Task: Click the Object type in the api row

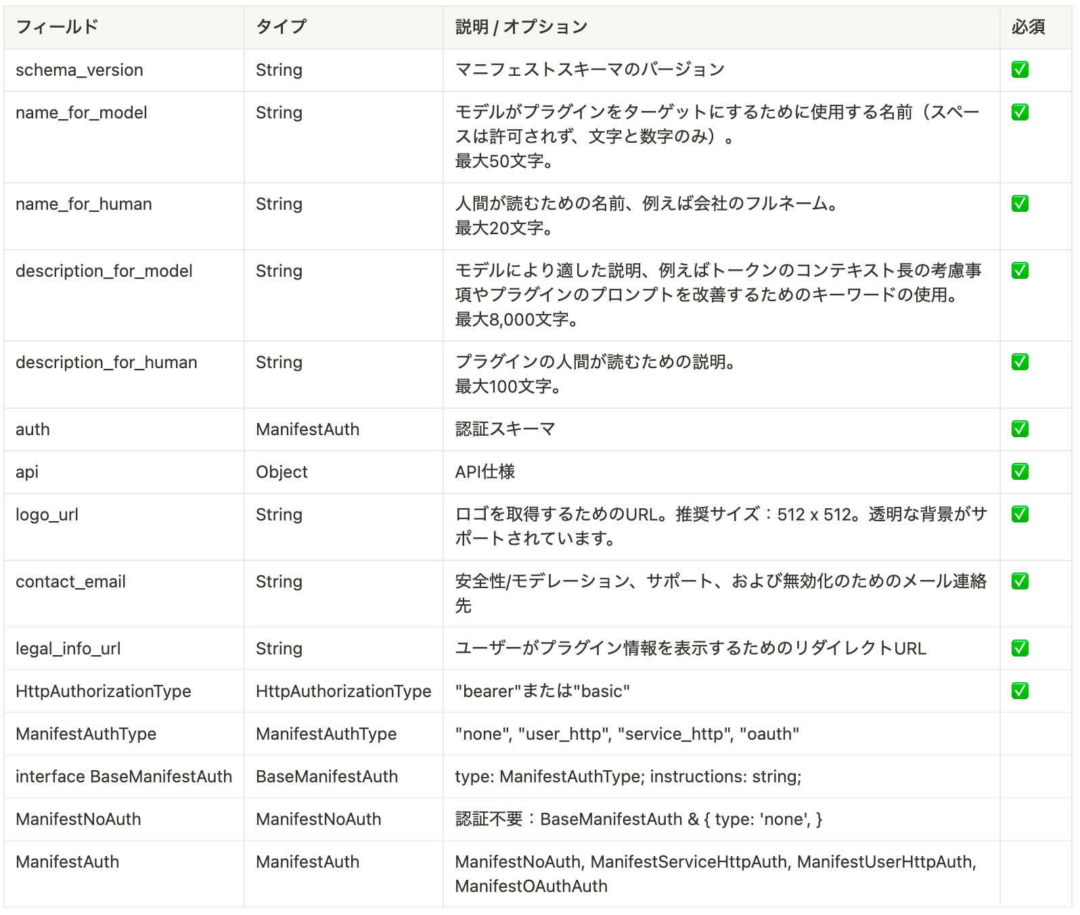Action: [x=282, y=472]
